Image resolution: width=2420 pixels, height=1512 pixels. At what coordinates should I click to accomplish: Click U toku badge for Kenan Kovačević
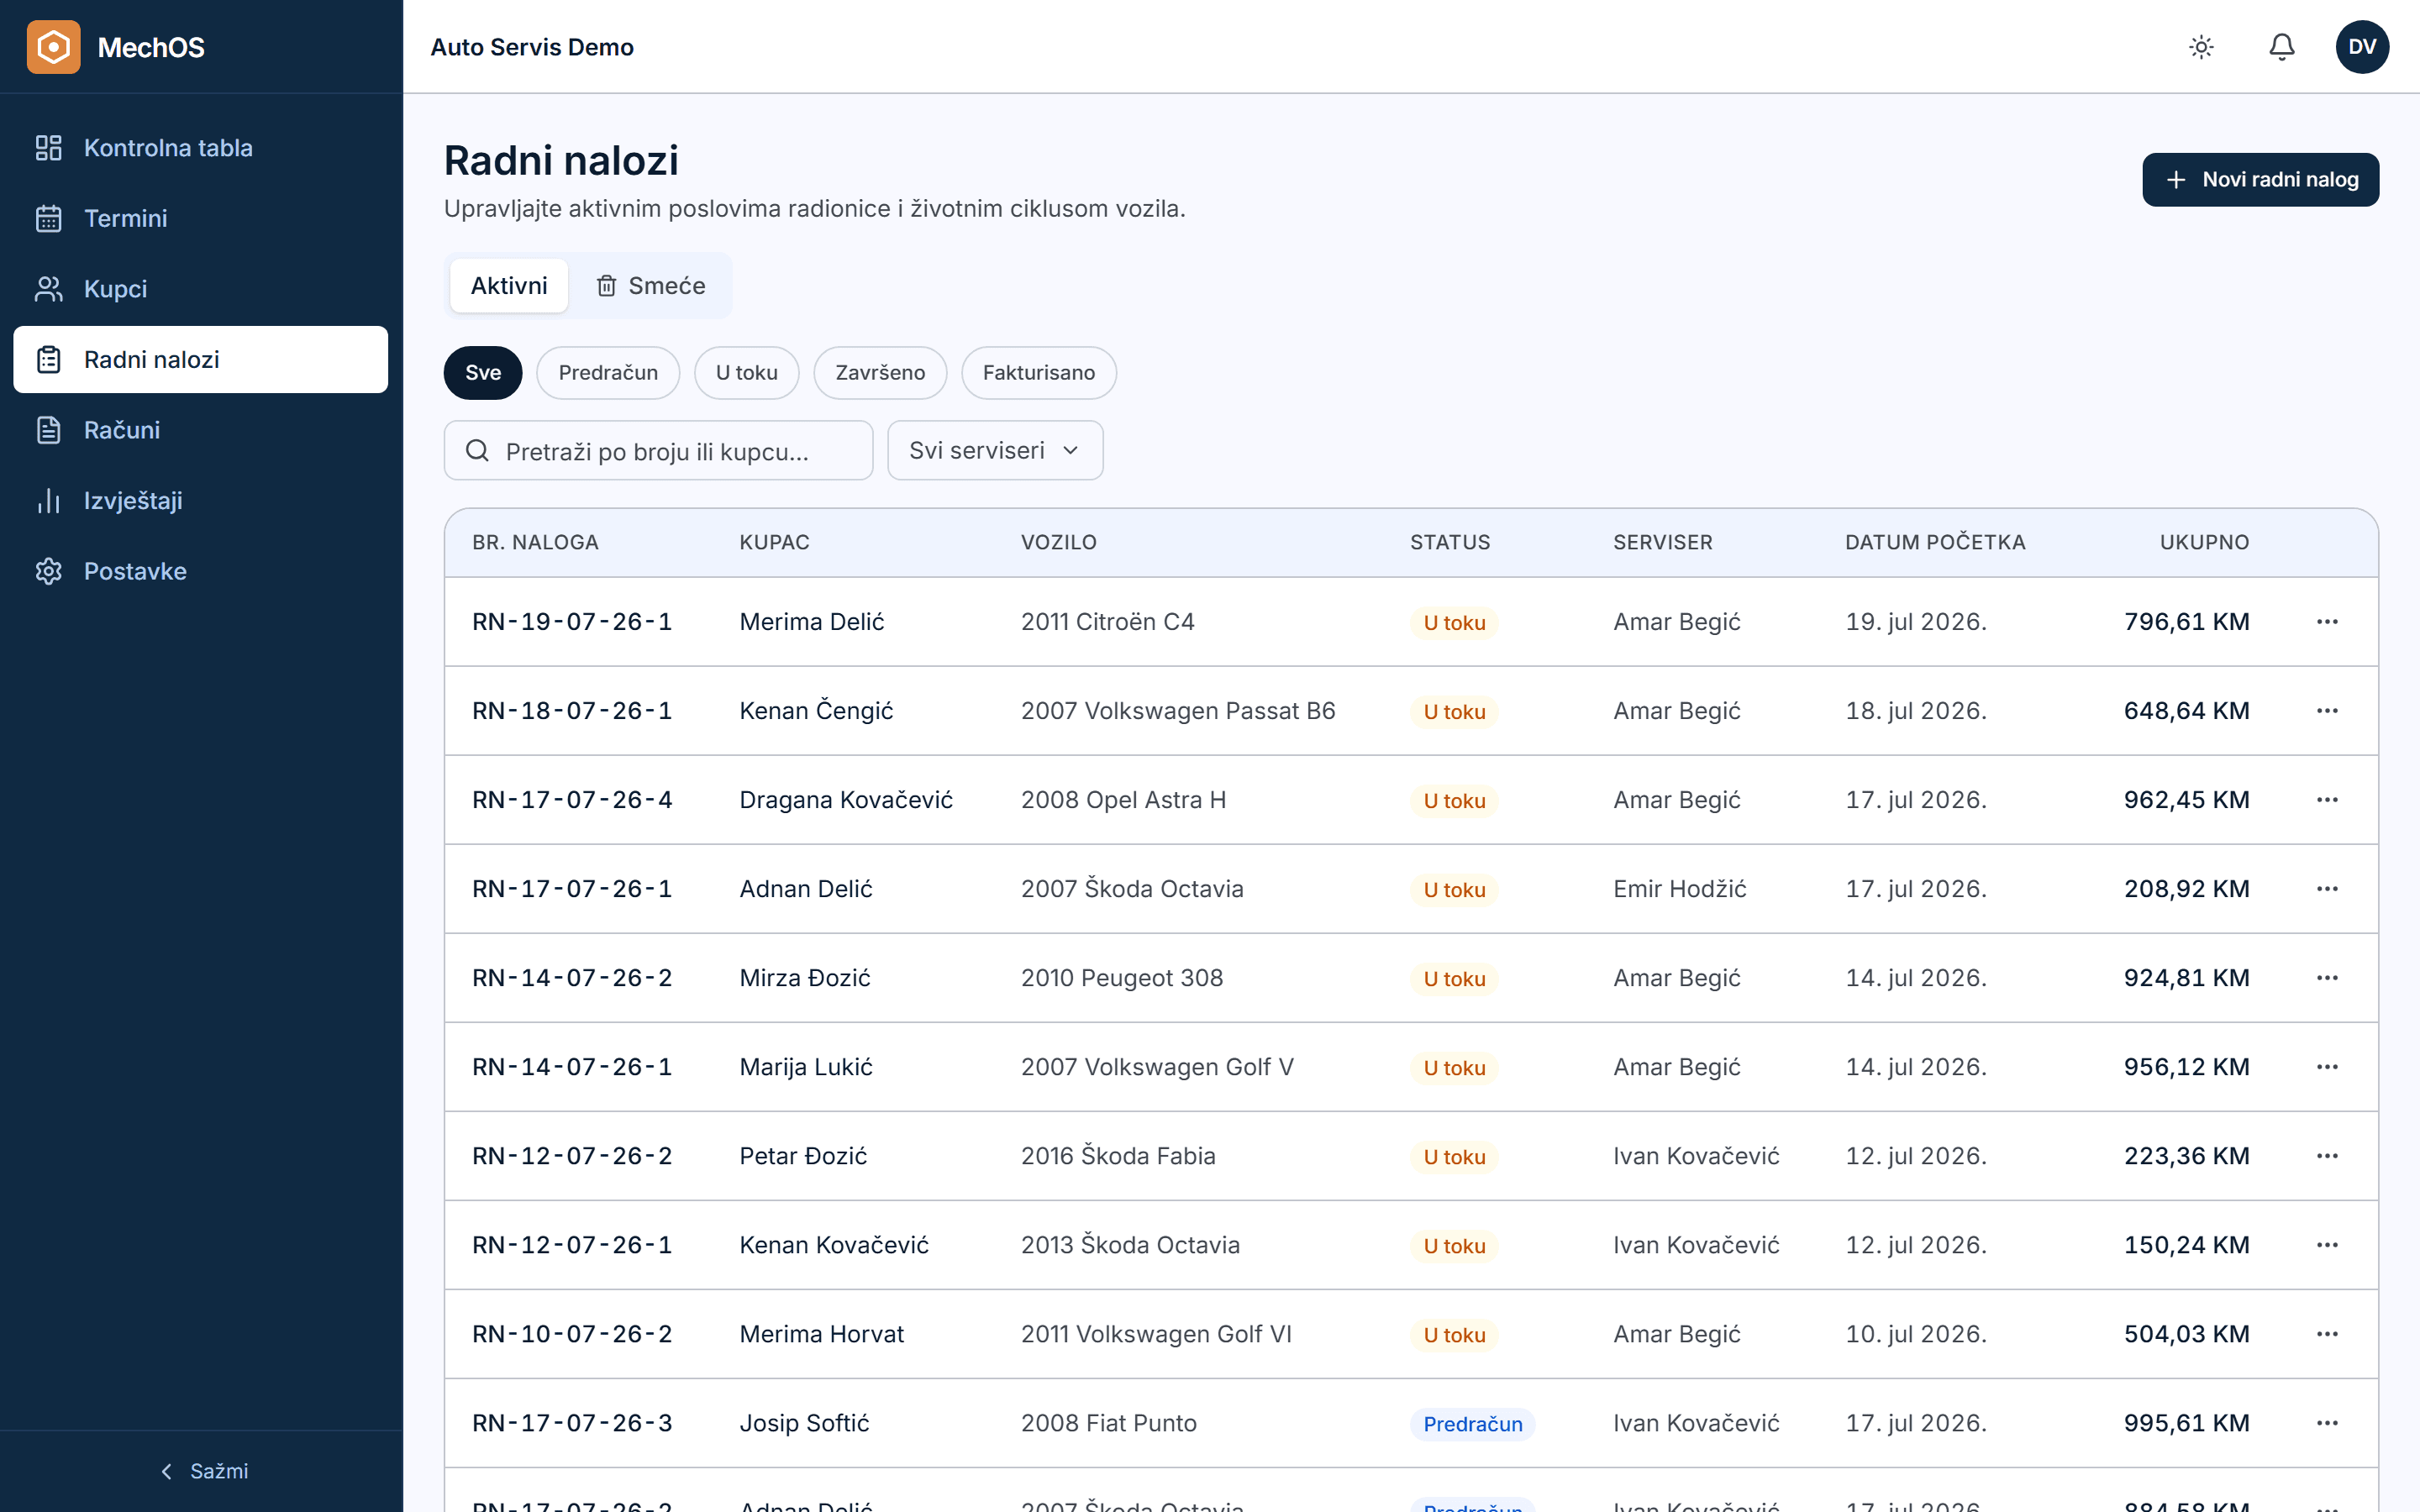pos(1454,1246)
